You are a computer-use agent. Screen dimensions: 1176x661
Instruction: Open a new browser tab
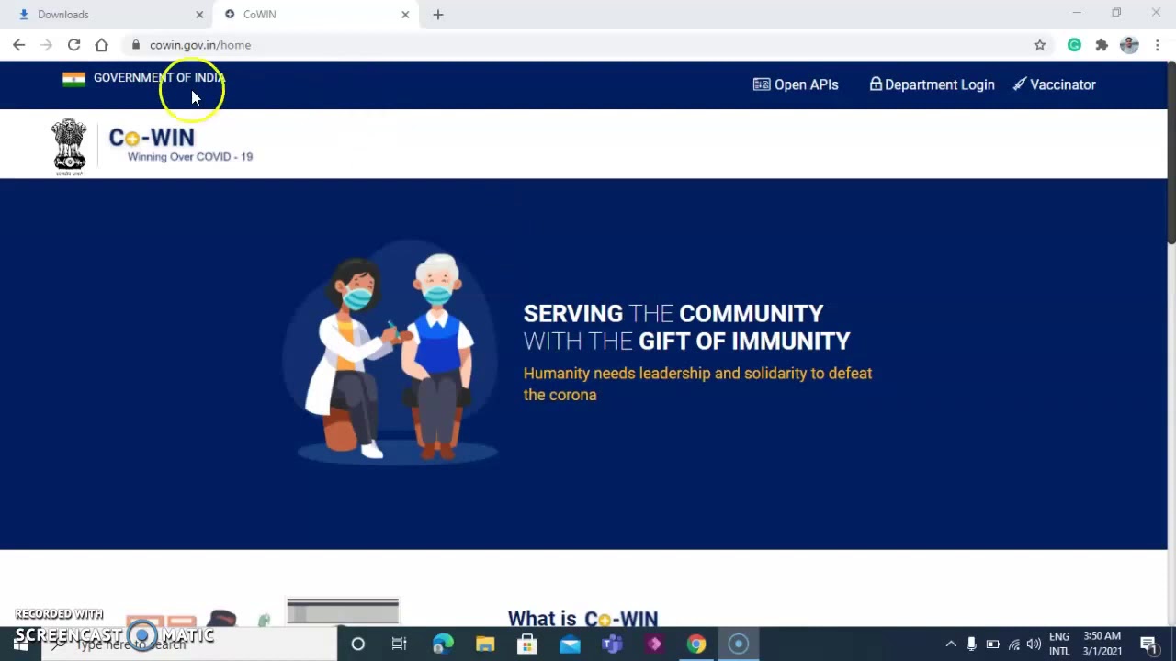(x=438, y=15)
